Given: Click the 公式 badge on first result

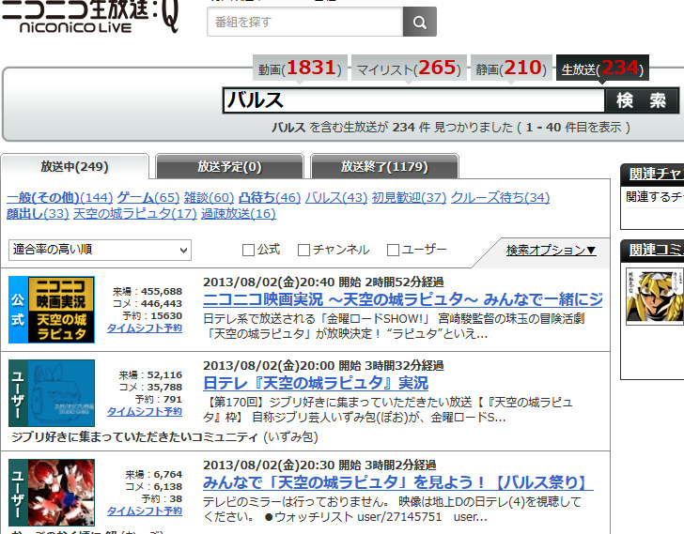Looking at the screenshot, I should 18,310.
